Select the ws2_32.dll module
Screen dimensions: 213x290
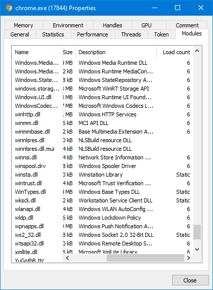(x=102, y=235)
